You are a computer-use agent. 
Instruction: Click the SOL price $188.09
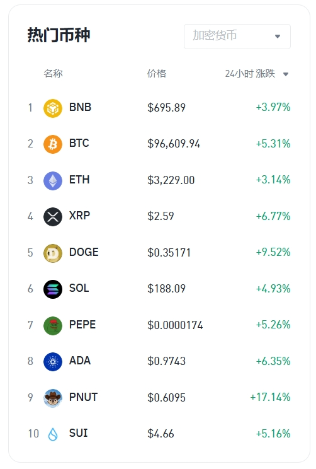point(166,289)
